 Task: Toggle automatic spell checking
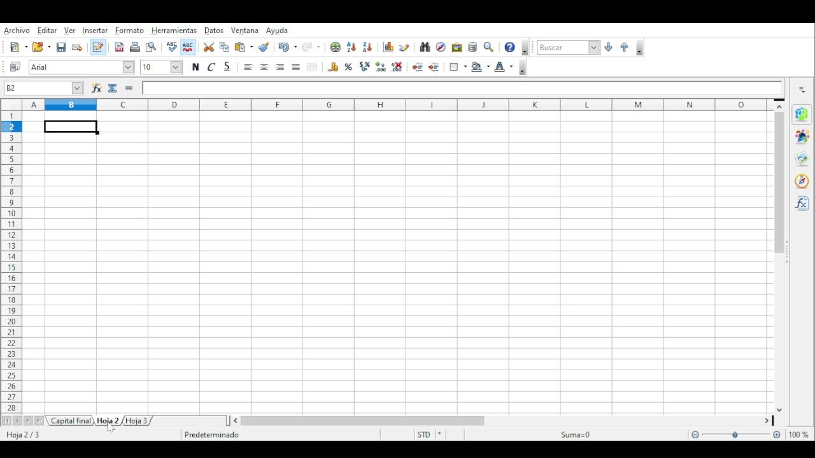pos(188,47)
